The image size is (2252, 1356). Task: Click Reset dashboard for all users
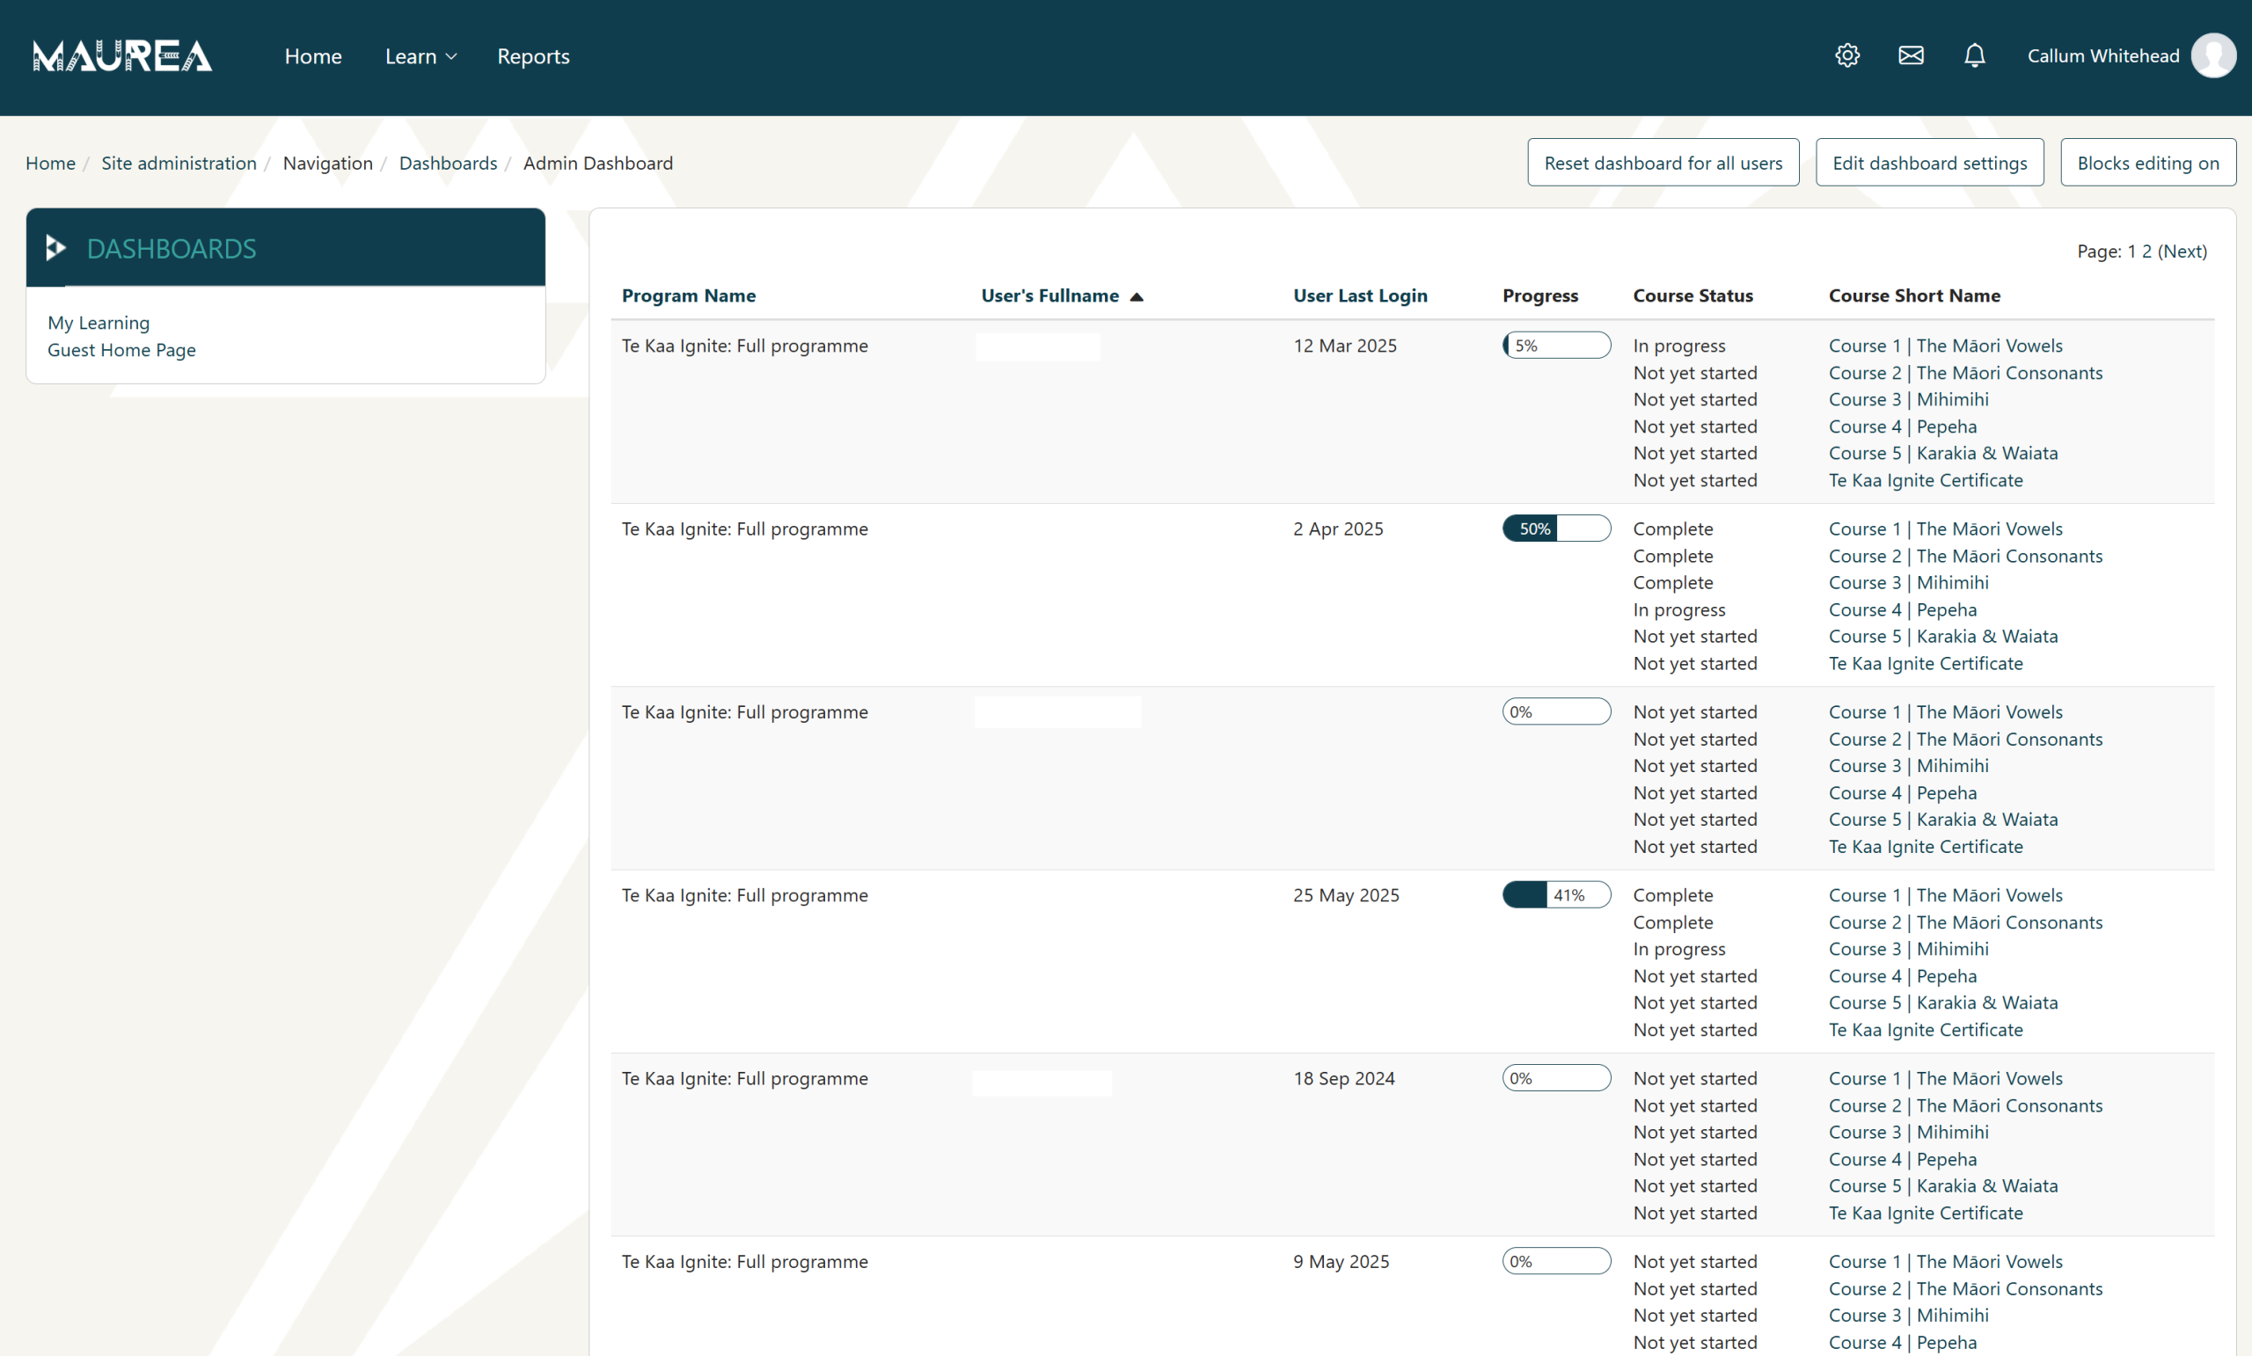click(1663, 163)
